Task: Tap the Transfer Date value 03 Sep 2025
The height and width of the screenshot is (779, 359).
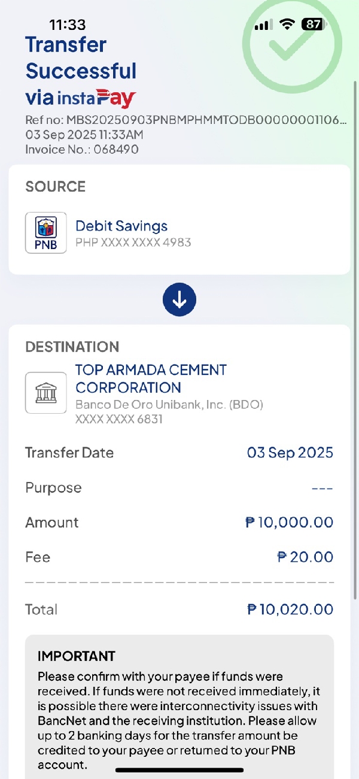Action: (290, 453)
